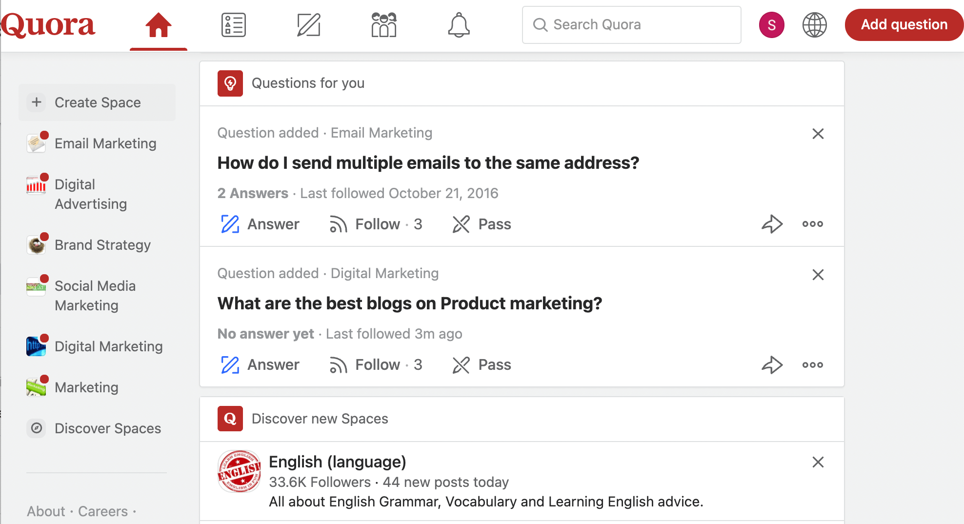Click Digital Marketing topic link in card

point(385,273)
